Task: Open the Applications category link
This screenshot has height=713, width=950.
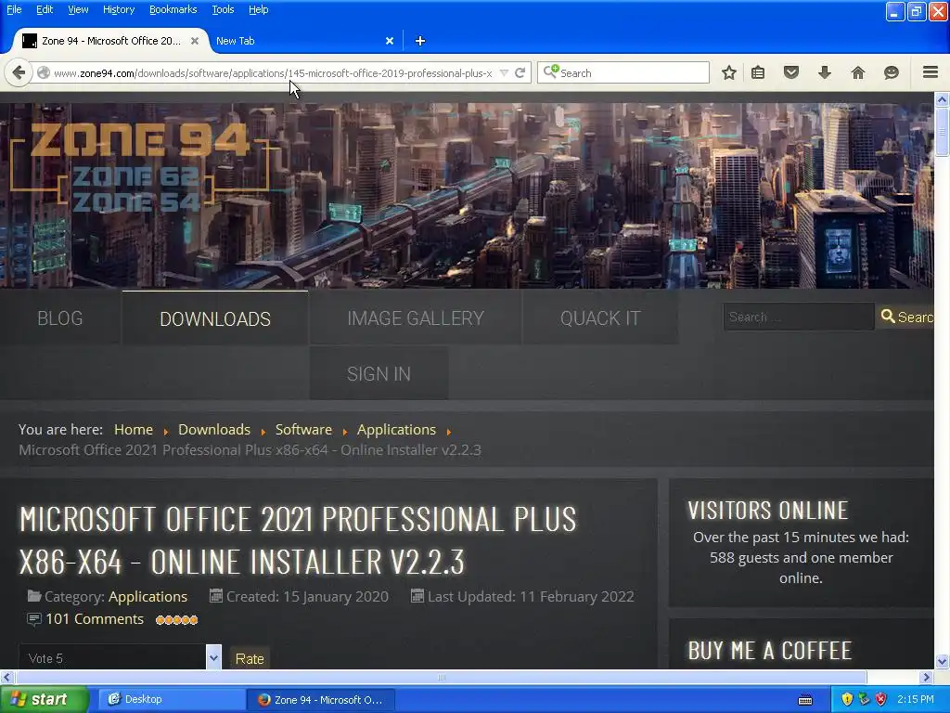Action: [x=148, y=597]
